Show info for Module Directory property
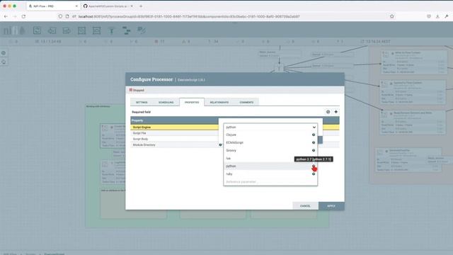The image size is (453, 255). click(x=220, y=144)
